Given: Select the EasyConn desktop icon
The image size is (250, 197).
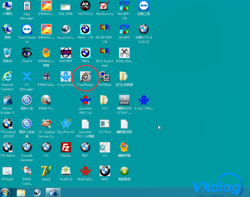Looking at the screenshot, I should click(x=66, y=29).
